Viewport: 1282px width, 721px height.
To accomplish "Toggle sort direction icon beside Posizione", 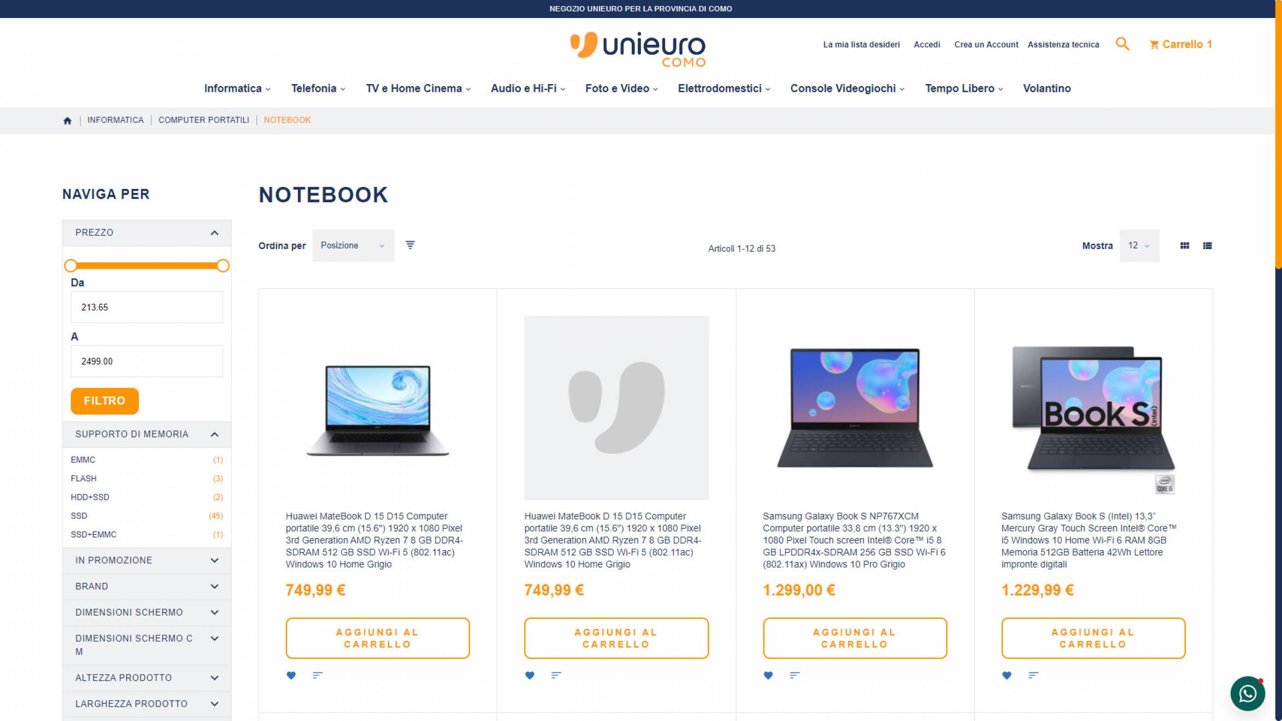I will (410, 245).
